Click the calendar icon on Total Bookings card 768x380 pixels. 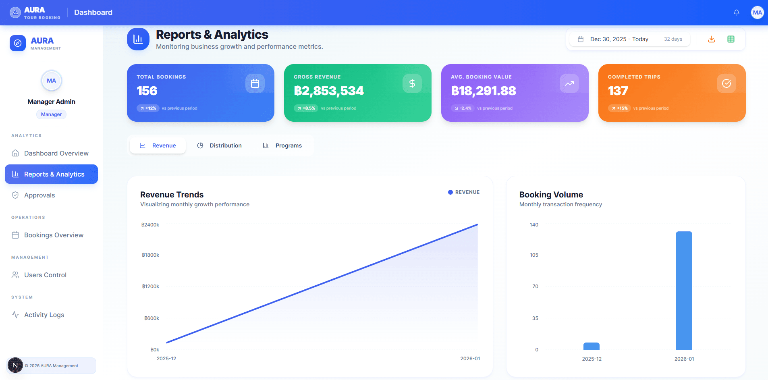(x=255, y=83)
